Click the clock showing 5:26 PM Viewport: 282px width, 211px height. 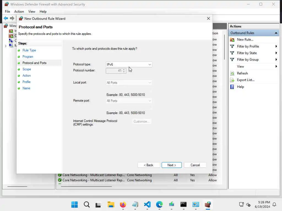tap(264, 202)
